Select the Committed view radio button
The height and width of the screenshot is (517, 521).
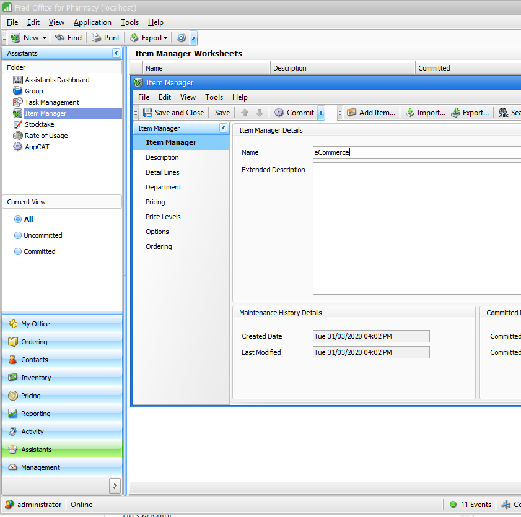click(x=17, y=251)
